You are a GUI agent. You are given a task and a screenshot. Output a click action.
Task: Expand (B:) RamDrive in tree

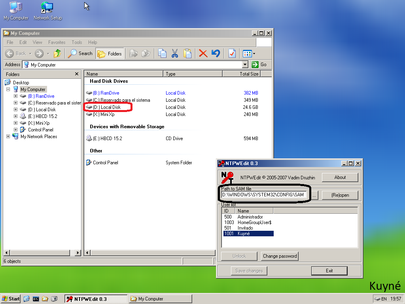pyautogui.click(x=15, y=96)
